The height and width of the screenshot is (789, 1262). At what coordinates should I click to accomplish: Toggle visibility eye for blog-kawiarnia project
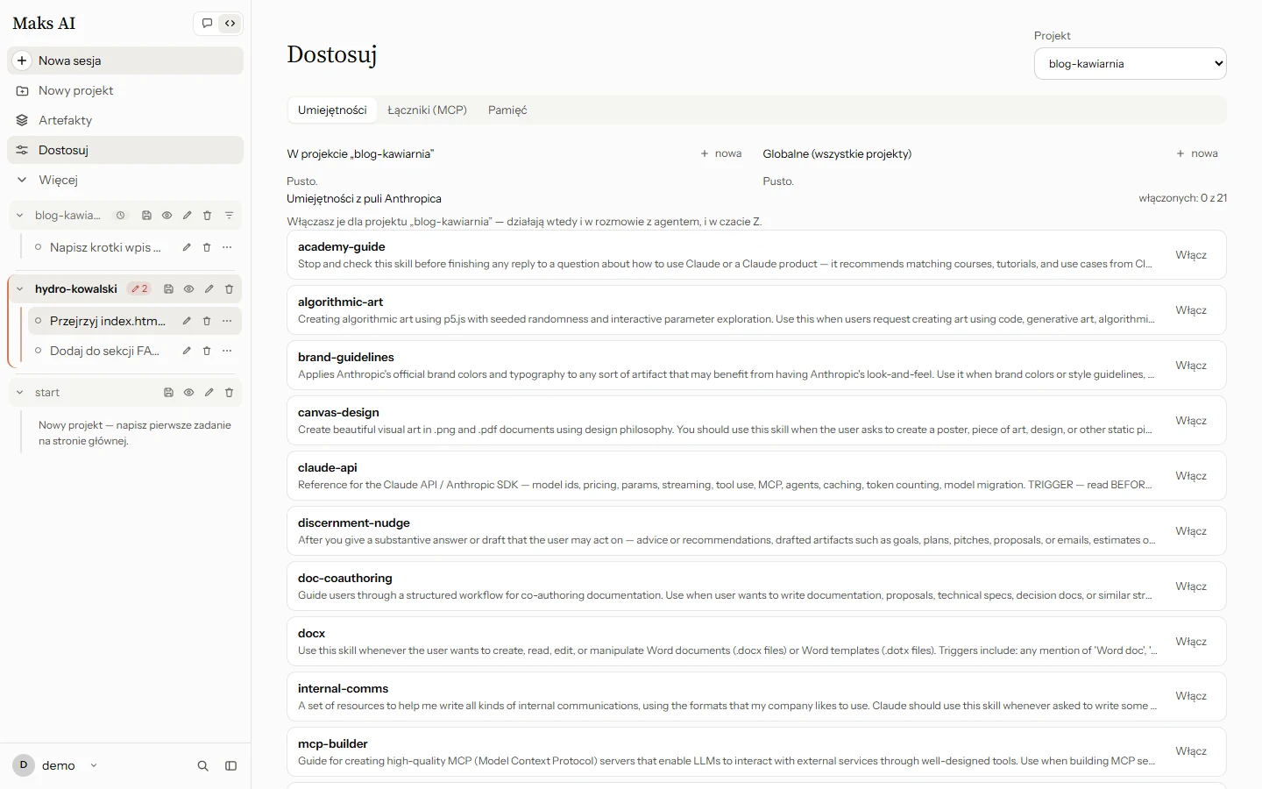point(167,216)
